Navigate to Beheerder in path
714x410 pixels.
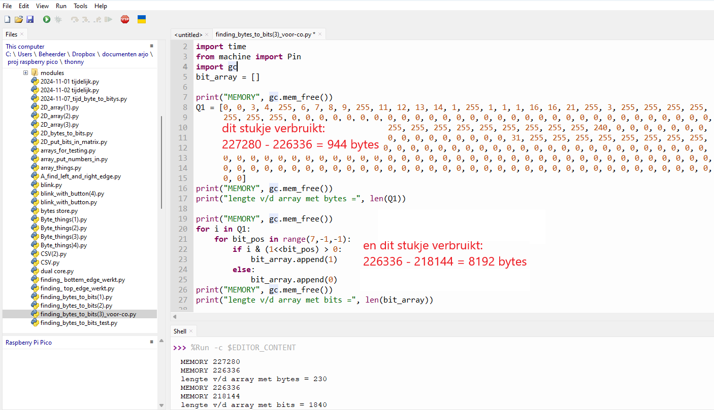[x=52, y=54]
